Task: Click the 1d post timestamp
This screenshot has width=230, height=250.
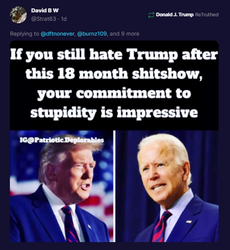Action: 64,19
